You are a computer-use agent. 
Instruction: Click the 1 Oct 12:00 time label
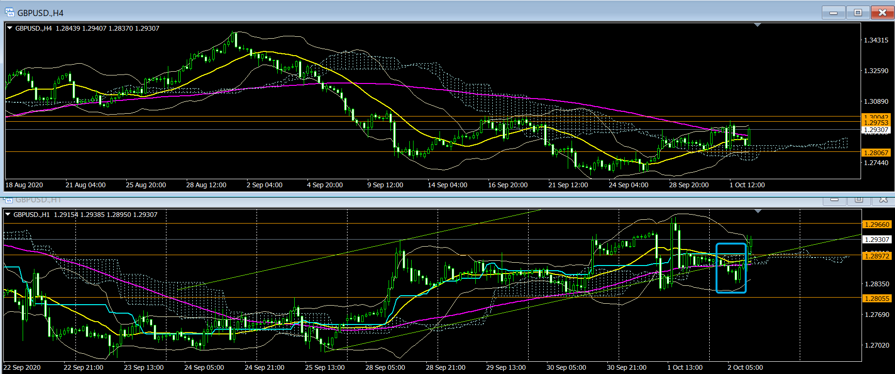[747, 185]
